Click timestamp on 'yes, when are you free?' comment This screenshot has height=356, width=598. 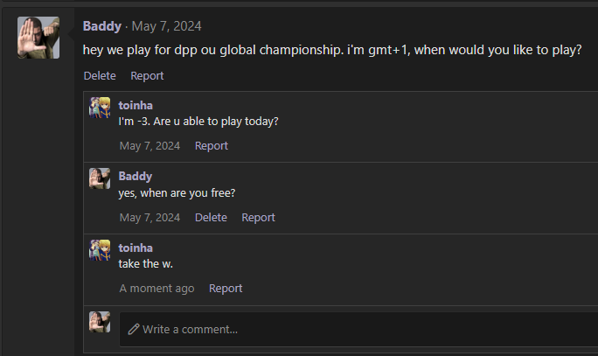point(149,218)
